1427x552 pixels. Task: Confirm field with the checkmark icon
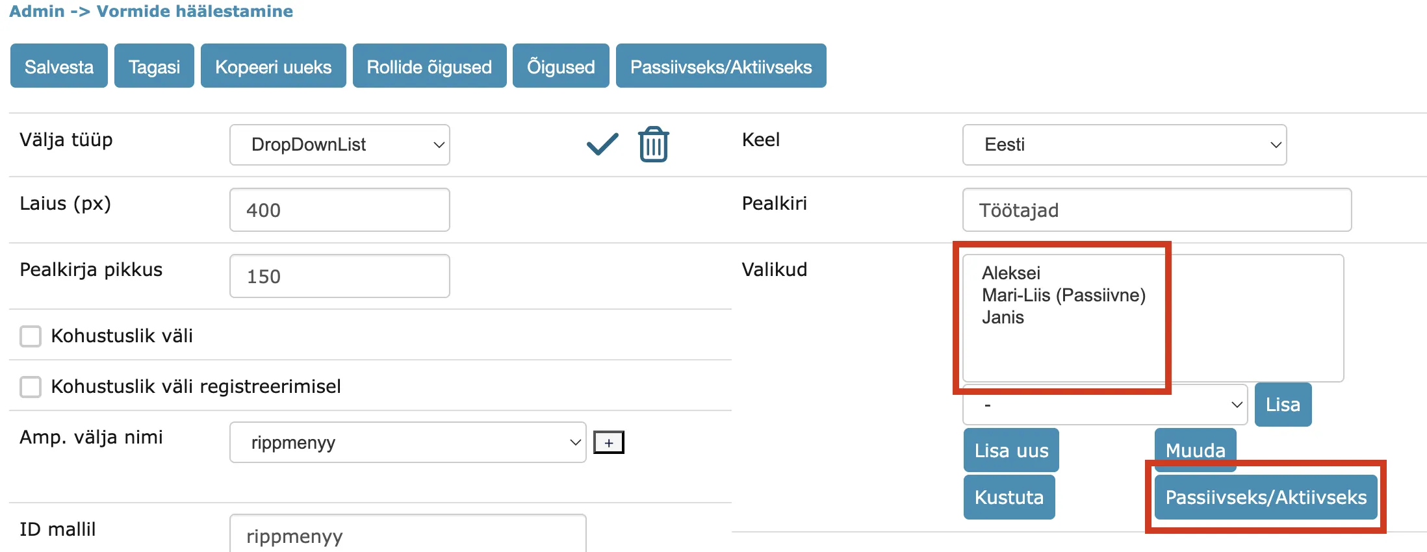pos(602,144)
